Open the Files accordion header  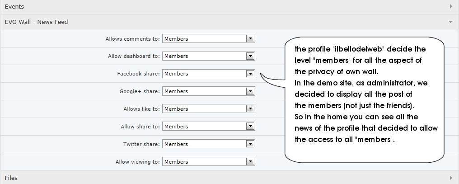pyautogui.click(x=11, y=178)
